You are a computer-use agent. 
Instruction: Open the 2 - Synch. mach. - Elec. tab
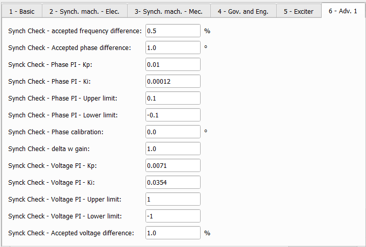click(85, 11)
